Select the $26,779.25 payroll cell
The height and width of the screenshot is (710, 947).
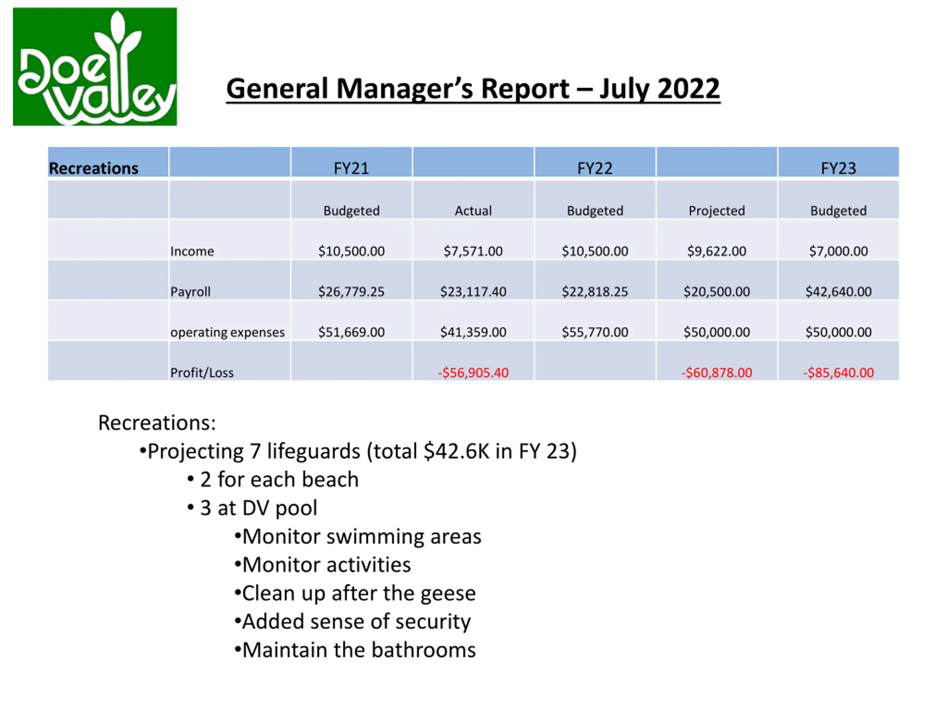pyautogui.click(x=351, y=280)
